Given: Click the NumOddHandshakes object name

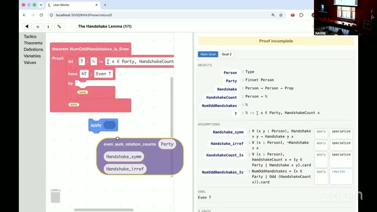Looking at the screenshot, I should point(219,106).
